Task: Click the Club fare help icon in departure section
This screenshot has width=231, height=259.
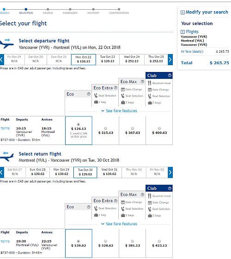Action: pos(170,75)
